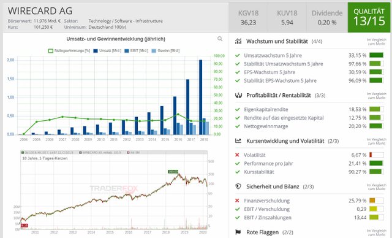Toggle Umsatz series in chart legend
Screen dimensions: 392x238
click(107, 51)
